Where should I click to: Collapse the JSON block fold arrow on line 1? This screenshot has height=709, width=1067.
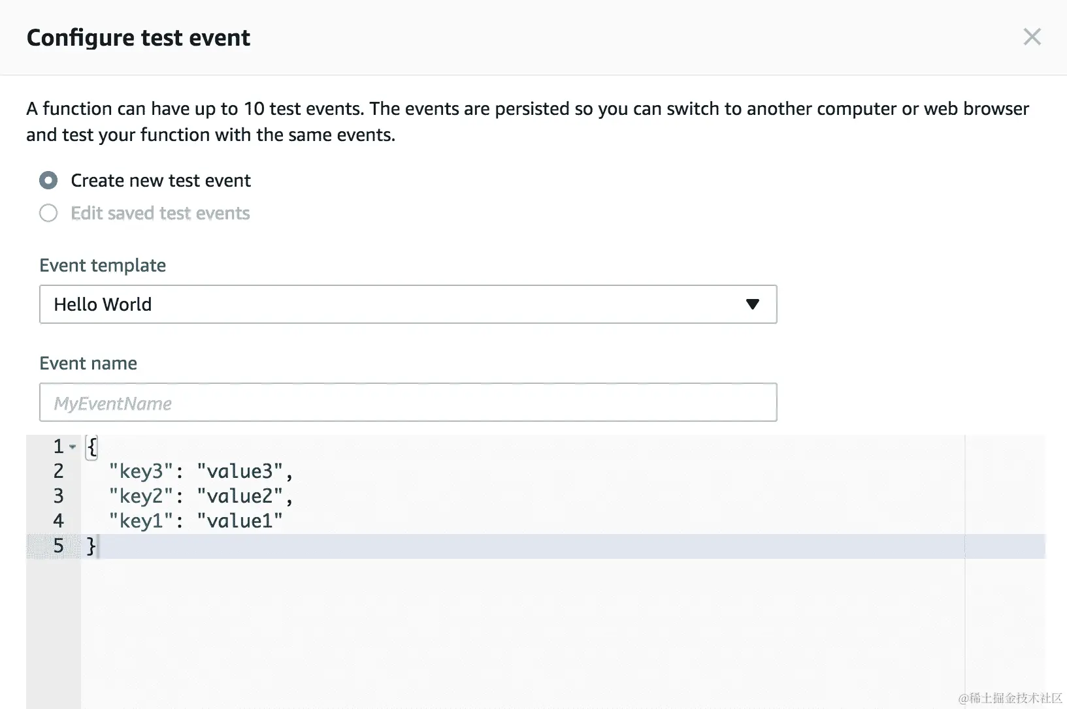tap(73, 447)
